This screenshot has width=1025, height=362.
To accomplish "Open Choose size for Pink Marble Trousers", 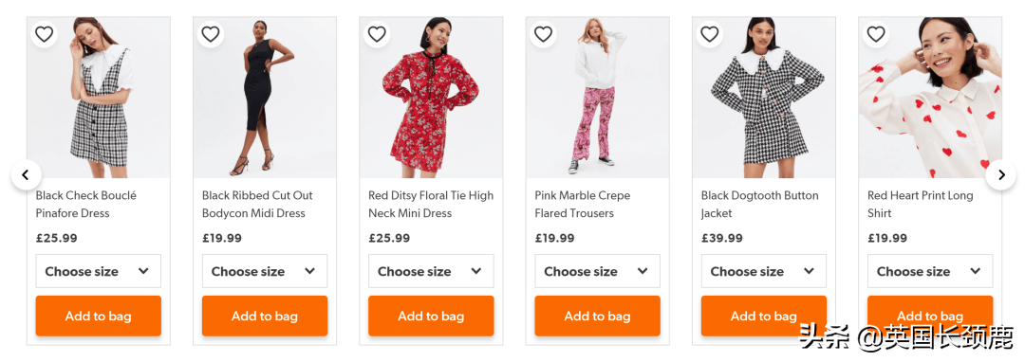I will [598, 271].
